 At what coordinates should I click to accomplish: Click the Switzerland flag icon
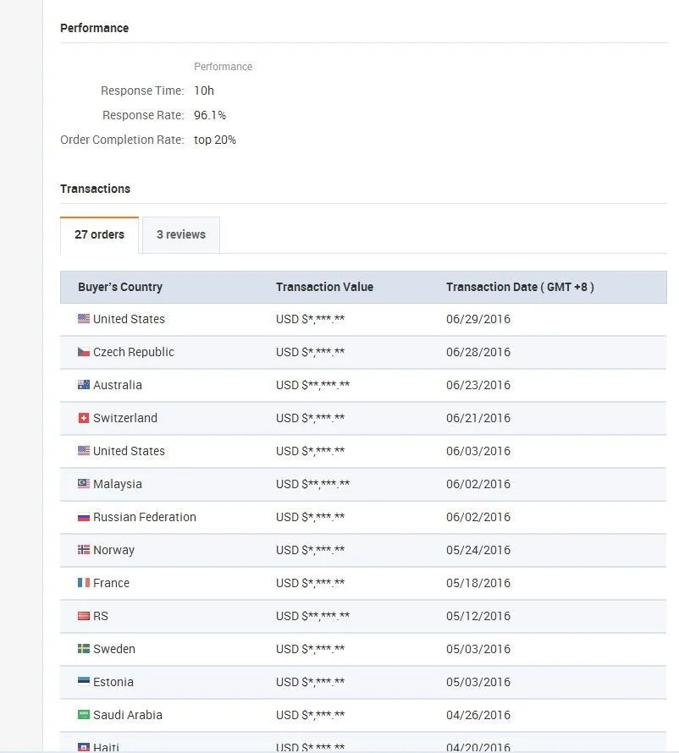[x=84, y=418]
